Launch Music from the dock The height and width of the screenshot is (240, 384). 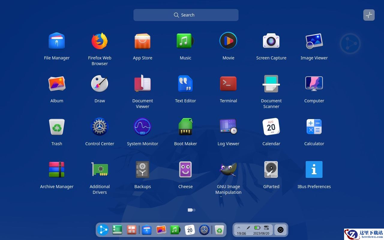pos(175,230)
